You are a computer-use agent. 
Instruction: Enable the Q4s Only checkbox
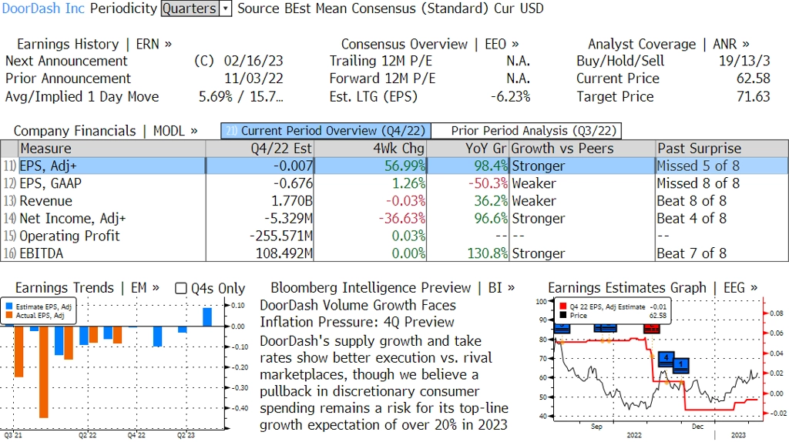coord(180,288)
